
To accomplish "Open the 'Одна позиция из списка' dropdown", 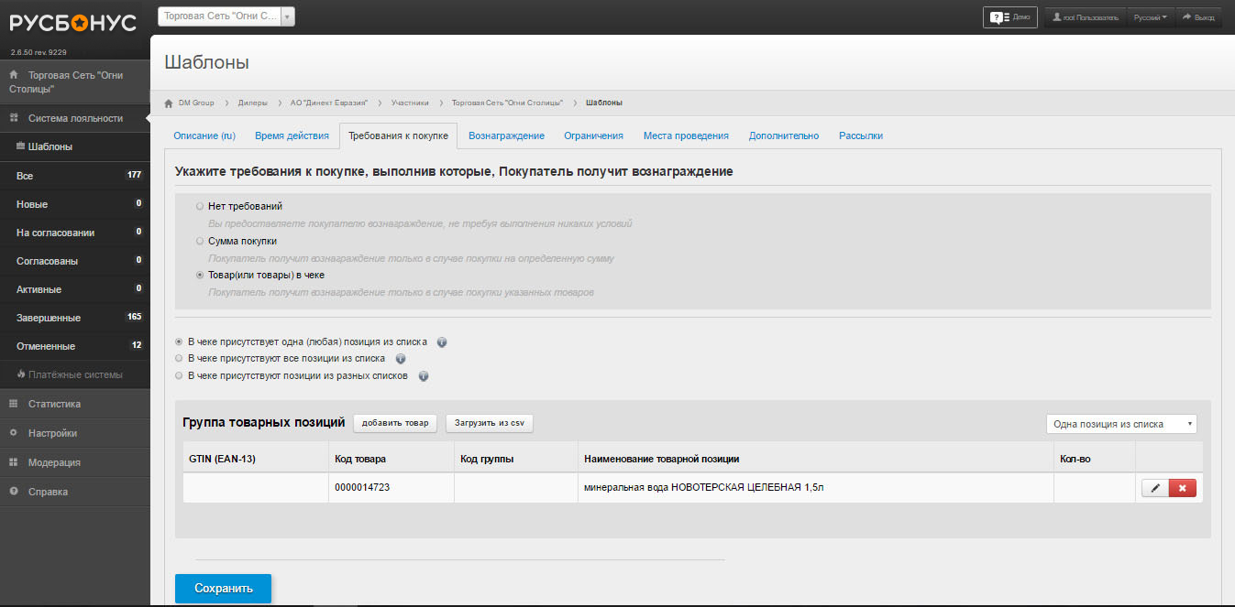I will coord(1121,424).
